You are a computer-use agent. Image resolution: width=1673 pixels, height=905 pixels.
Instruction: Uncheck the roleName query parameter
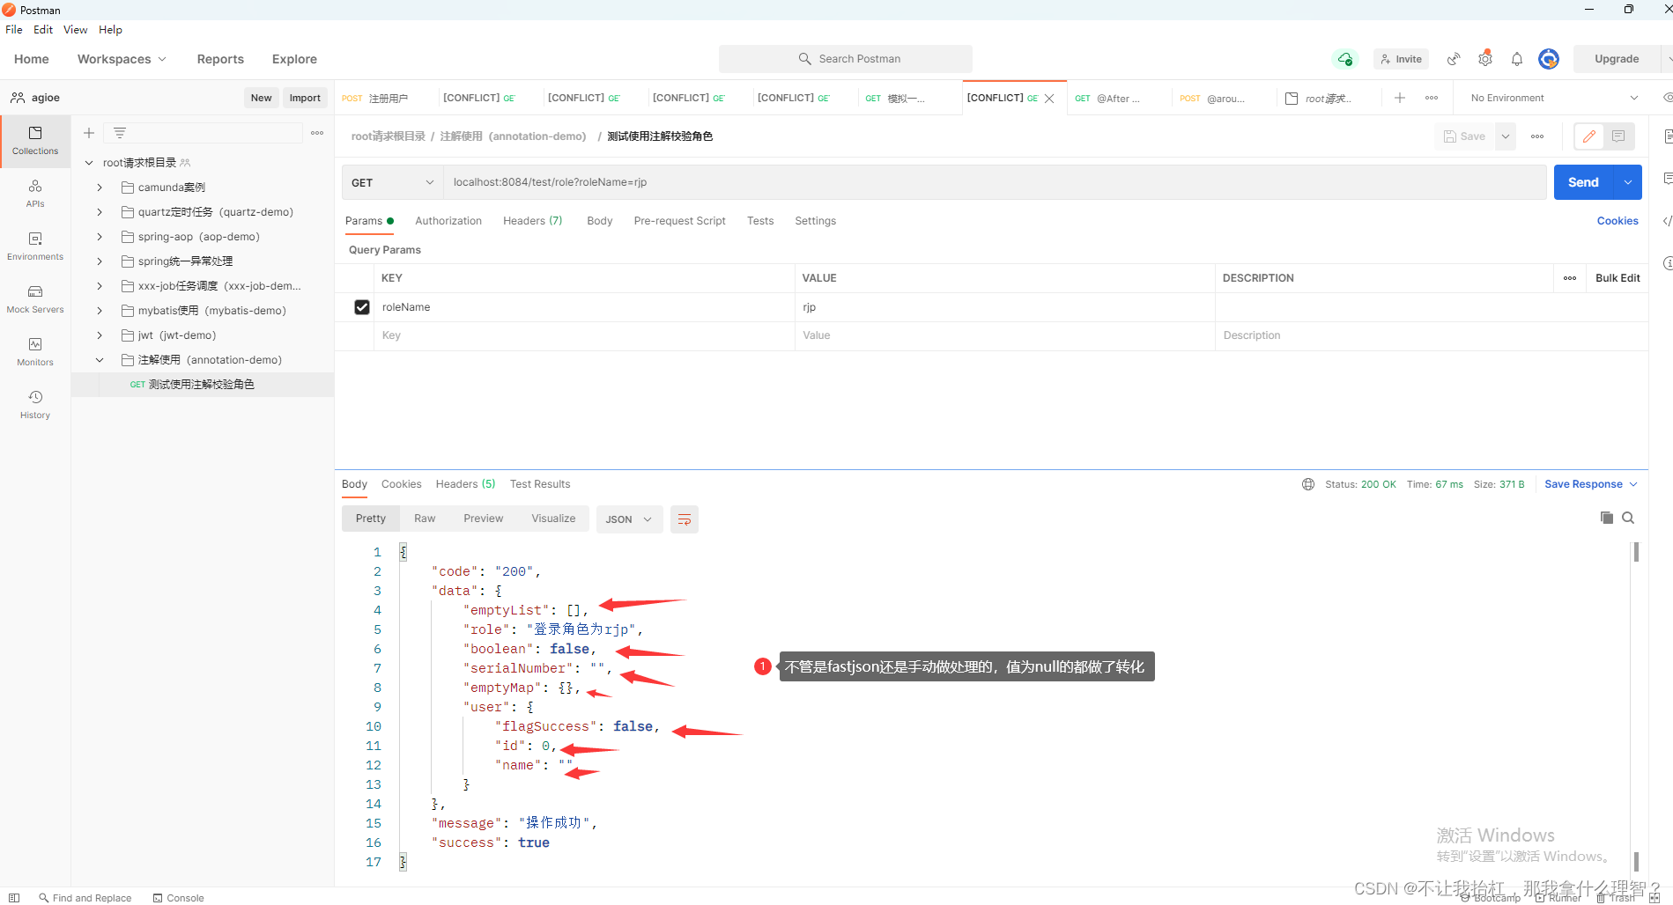(x=362, y=306)
